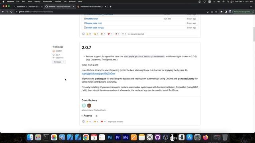Expand the Assets section of 2.0.7
The height and width of the screenshot is (143, 255).
click(87, 116)
